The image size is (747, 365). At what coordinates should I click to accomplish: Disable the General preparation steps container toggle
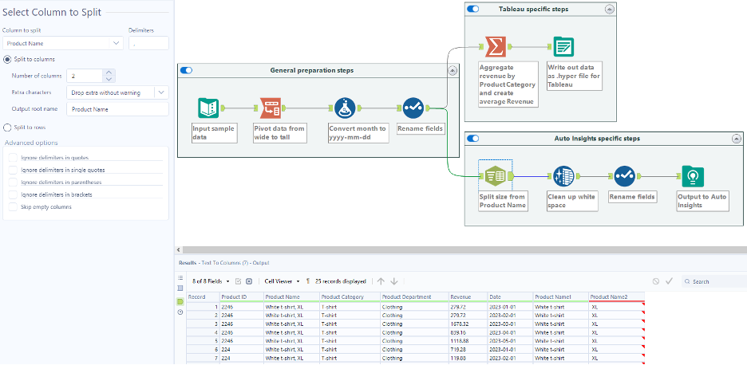[187, 70]
